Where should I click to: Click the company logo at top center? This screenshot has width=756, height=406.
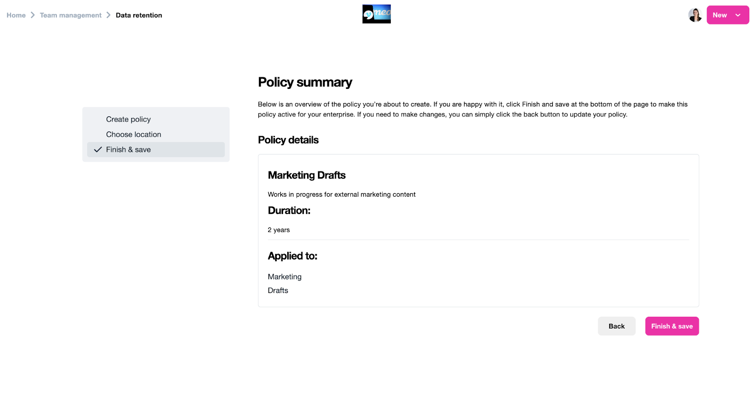pos(377,14)
